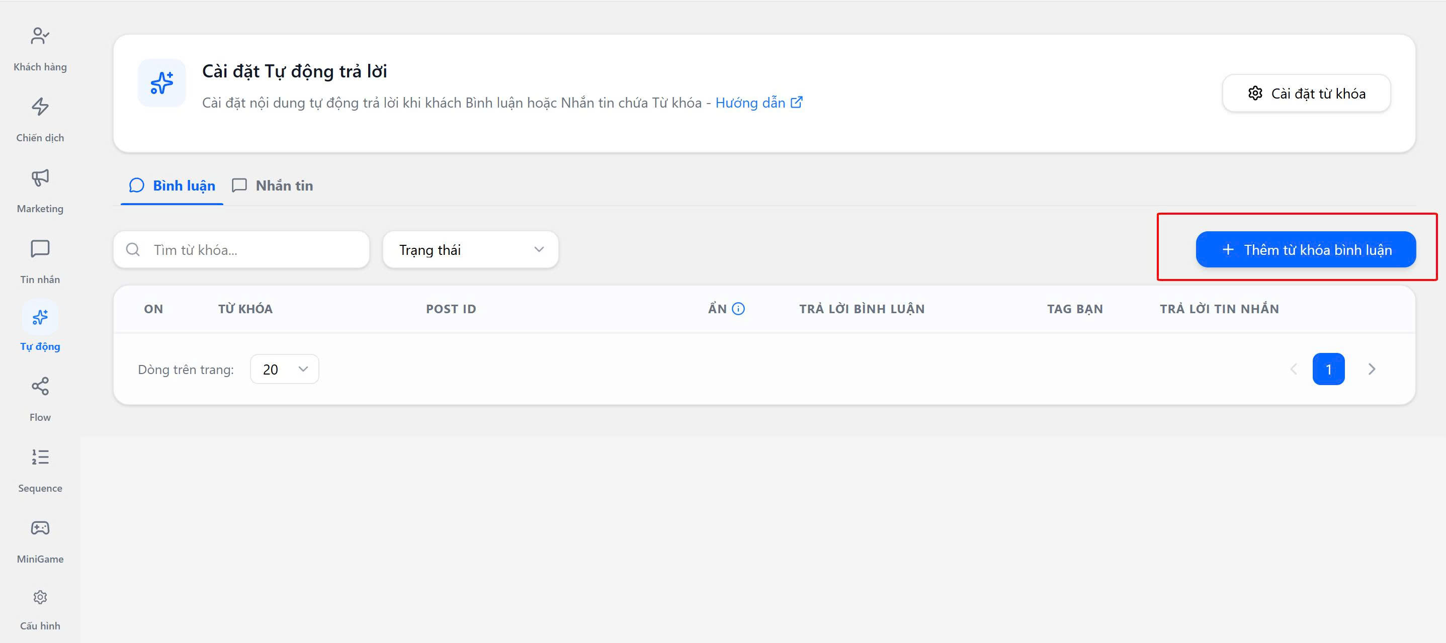Click Thêm từ khóa bình luận button
Image resolution: width=1446 pixels, height=643 pixels.
coord(1306,250)
